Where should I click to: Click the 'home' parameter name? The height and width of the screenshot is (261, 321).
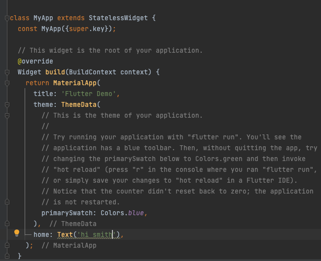tap(41, 234)
